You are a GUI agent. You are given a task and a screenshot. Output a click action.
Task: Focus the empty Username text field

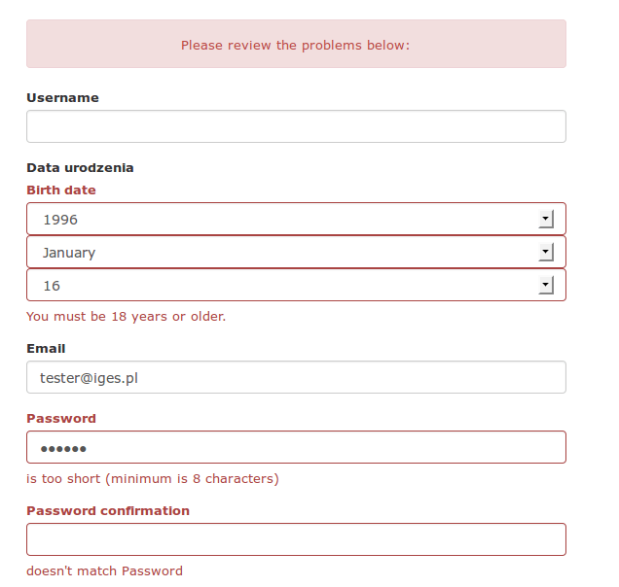[296, 126]
